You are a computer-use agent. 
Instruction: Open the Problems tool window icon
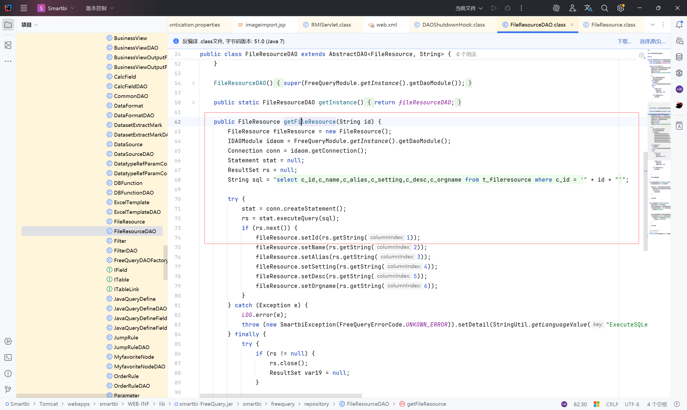pos(8,374)
